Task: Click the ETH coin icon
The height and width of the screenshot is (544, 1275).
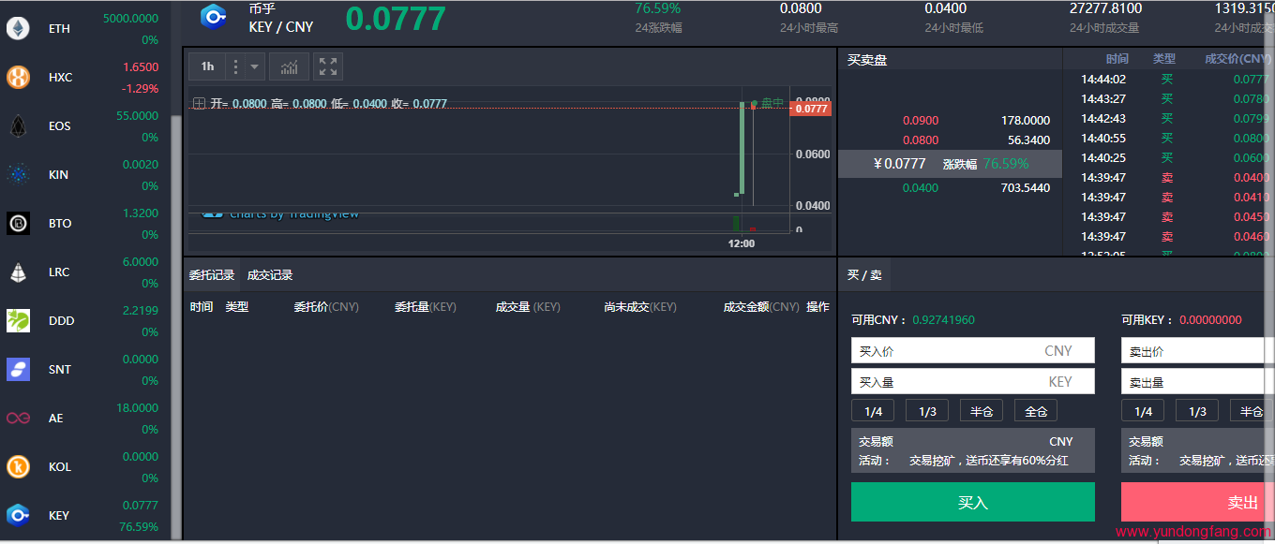Action: [18, 29]
